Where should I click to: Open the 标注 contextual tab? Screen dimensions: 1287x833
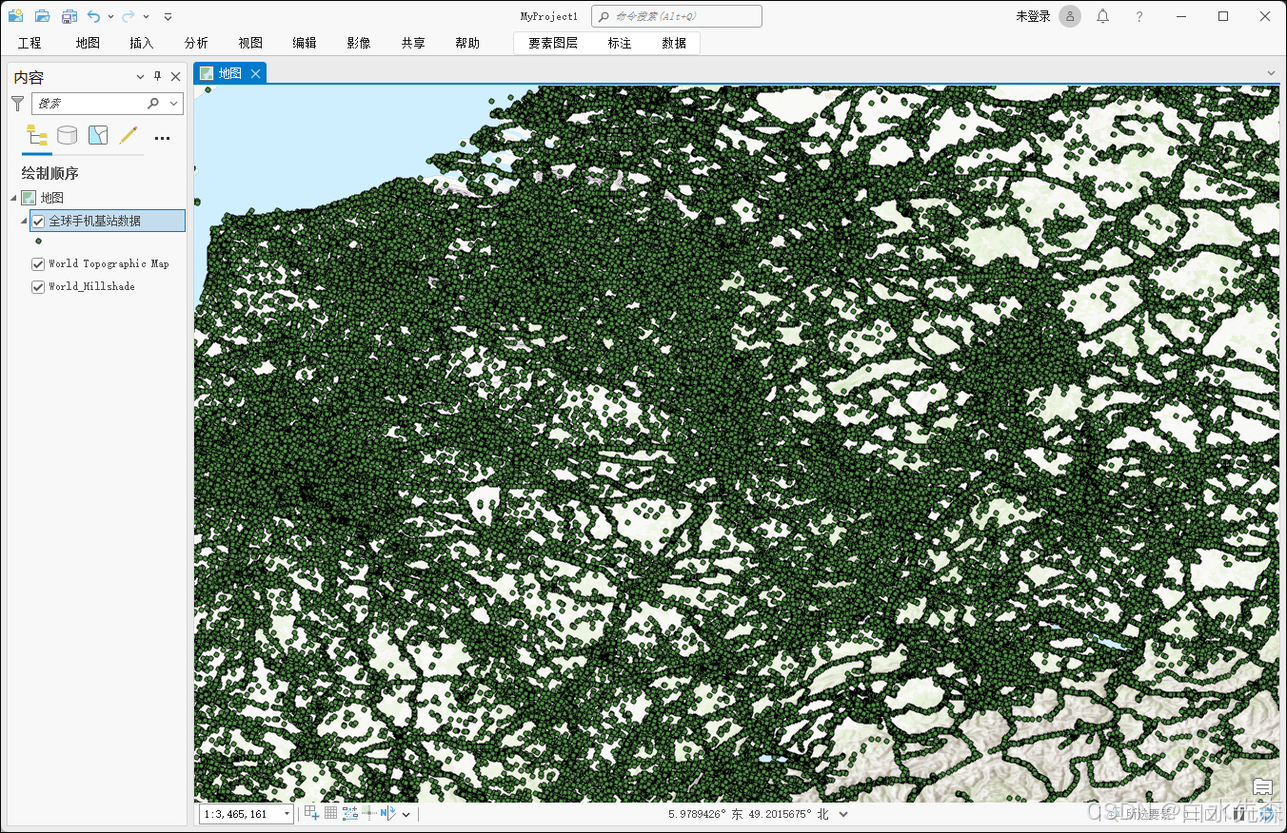click(620, 43)
